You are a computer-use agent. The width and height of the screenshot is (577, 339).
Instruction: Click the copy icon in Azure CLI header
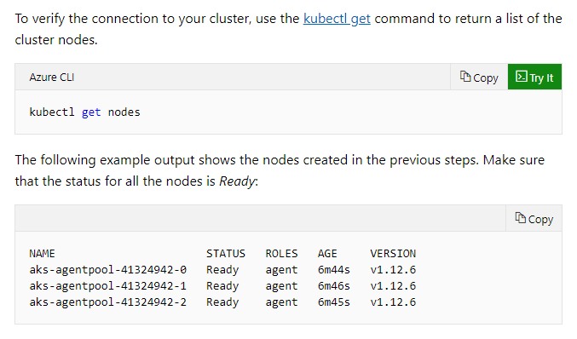[x=465, y=77]
